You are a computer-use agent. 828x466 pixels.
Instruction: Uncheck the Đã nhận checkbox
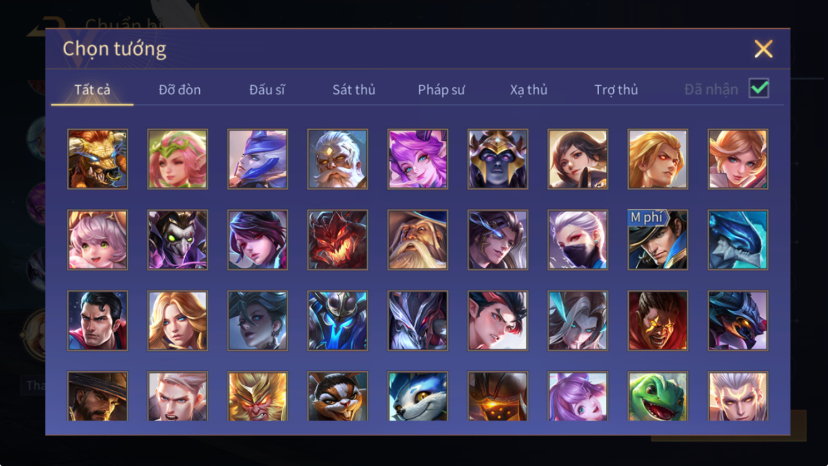759,89
